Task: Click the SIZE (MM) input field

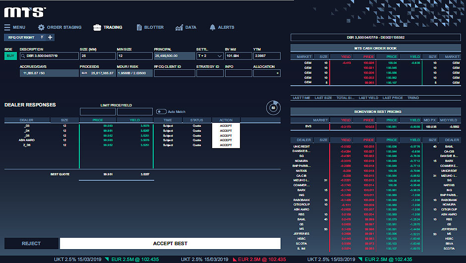Action: 98,56
